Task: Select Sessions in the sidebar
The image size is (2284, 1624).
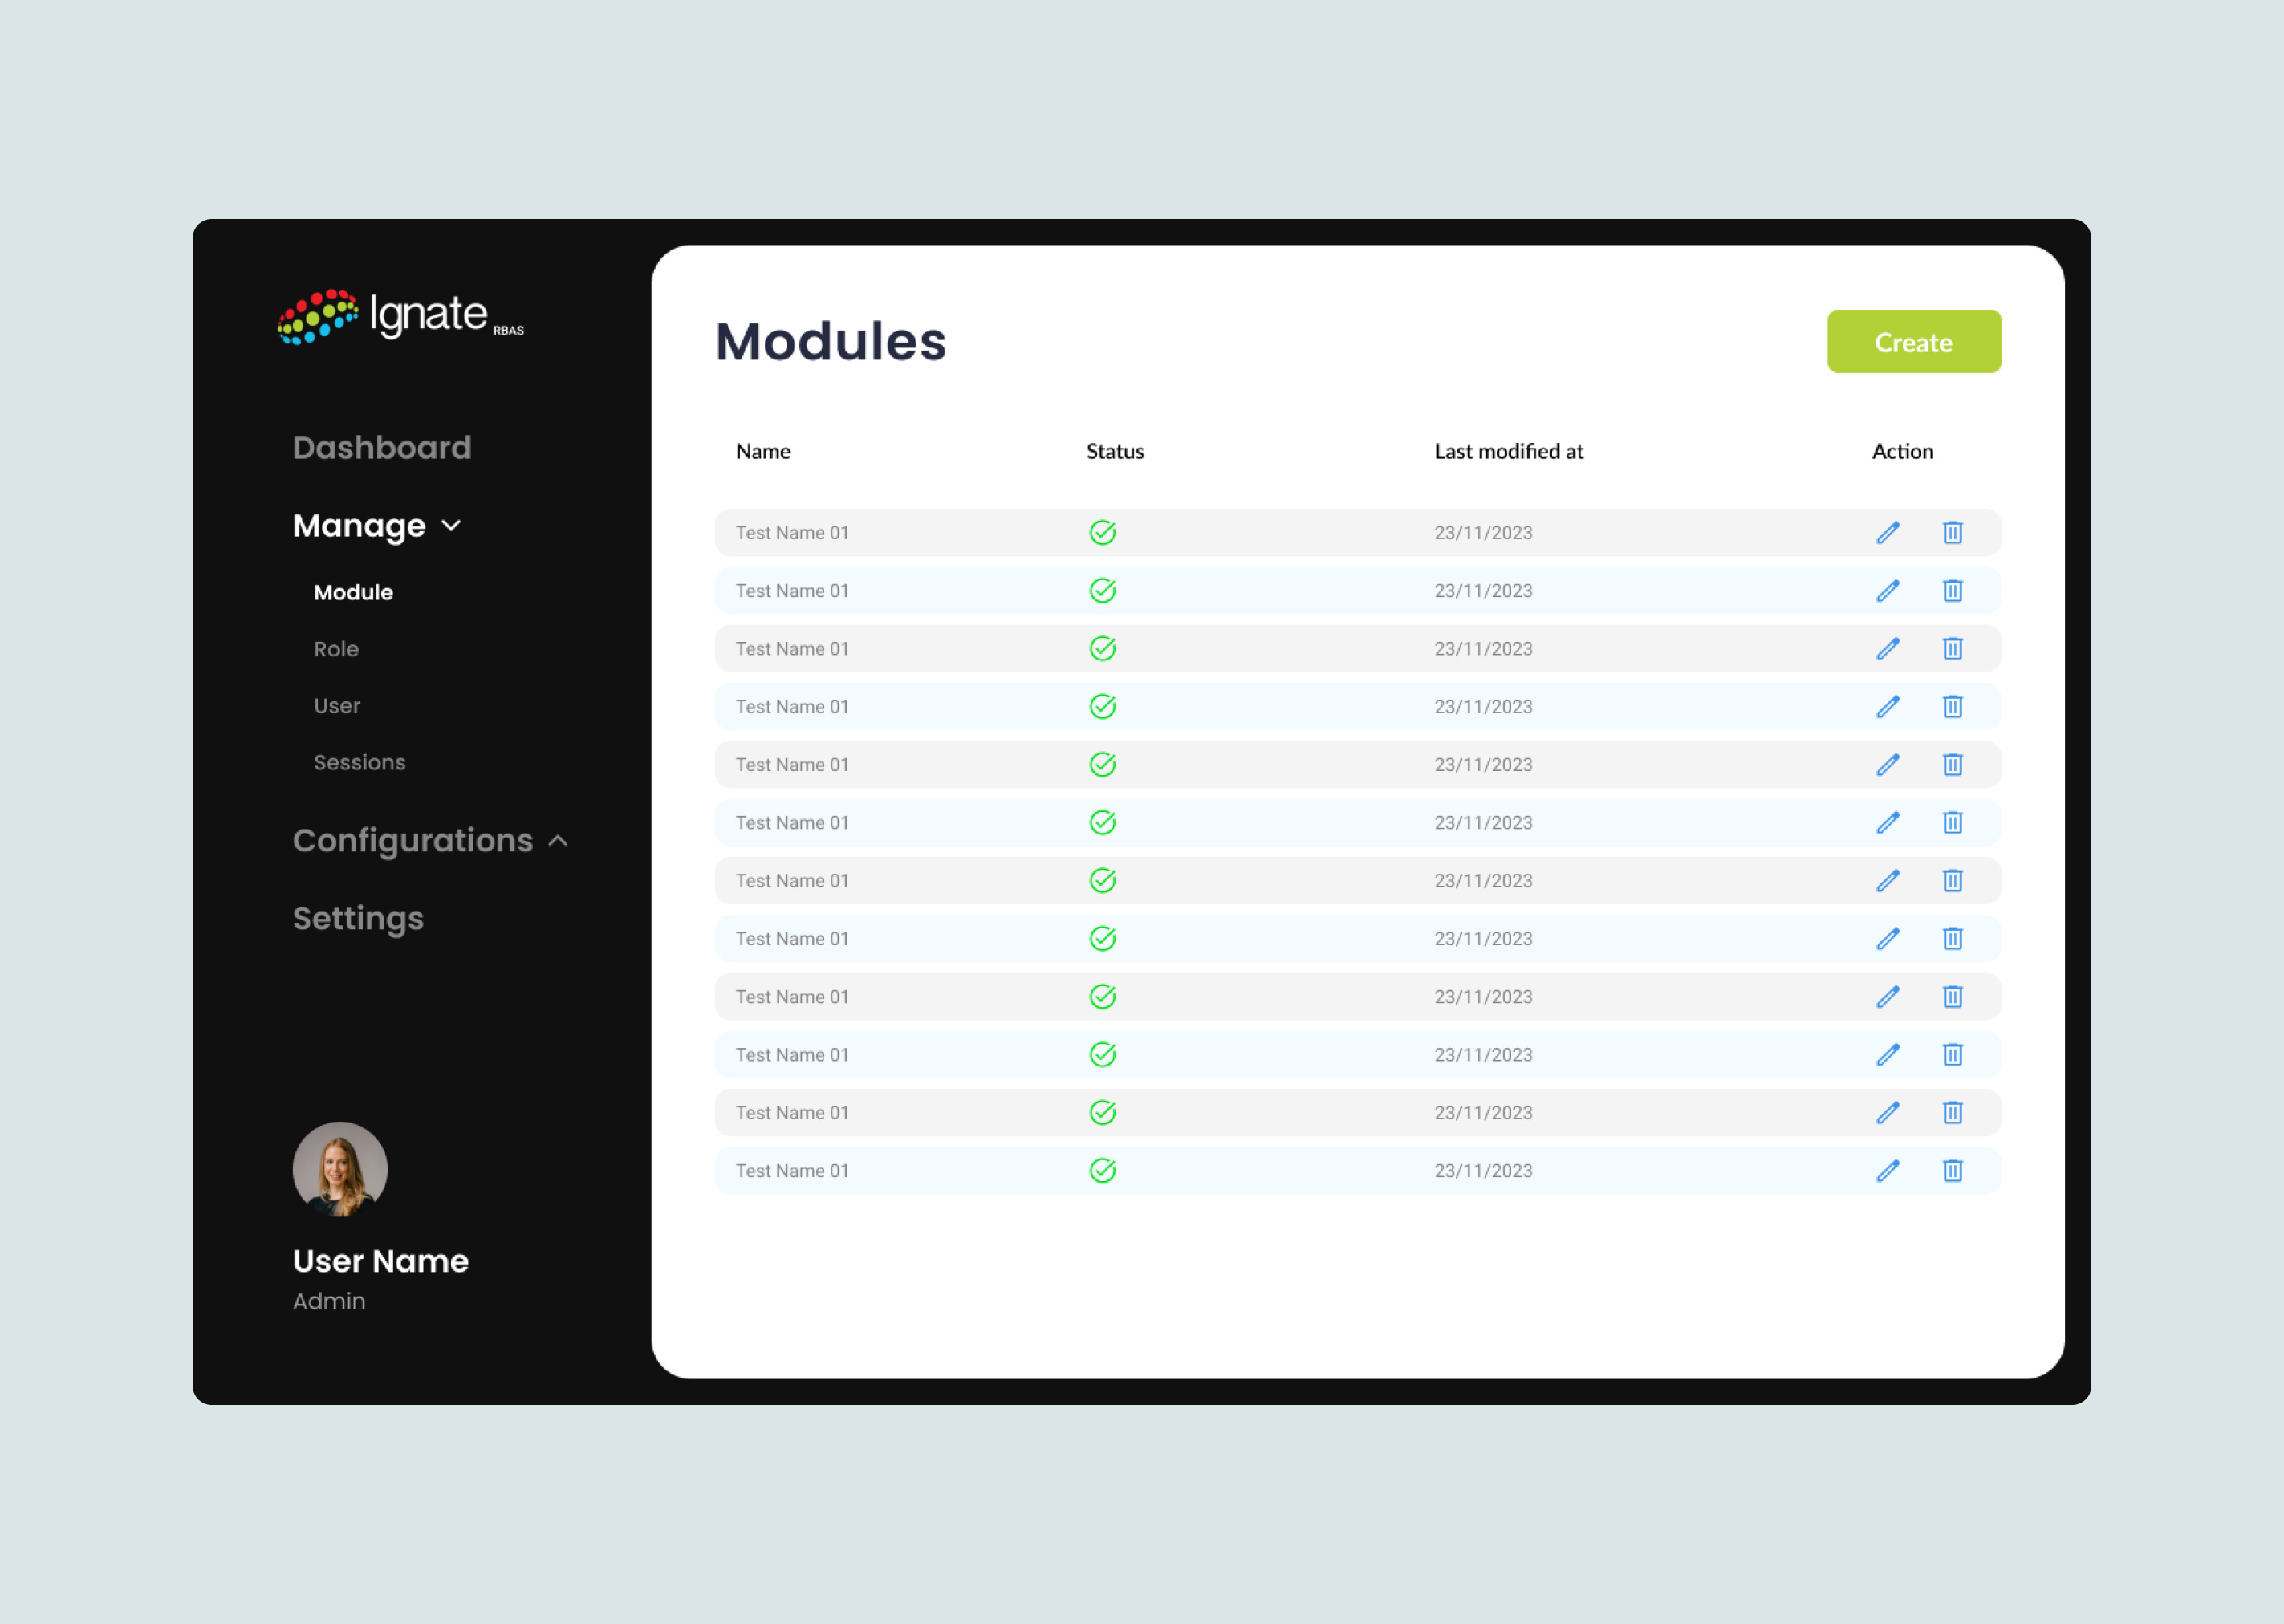Action: pos(359,762)
